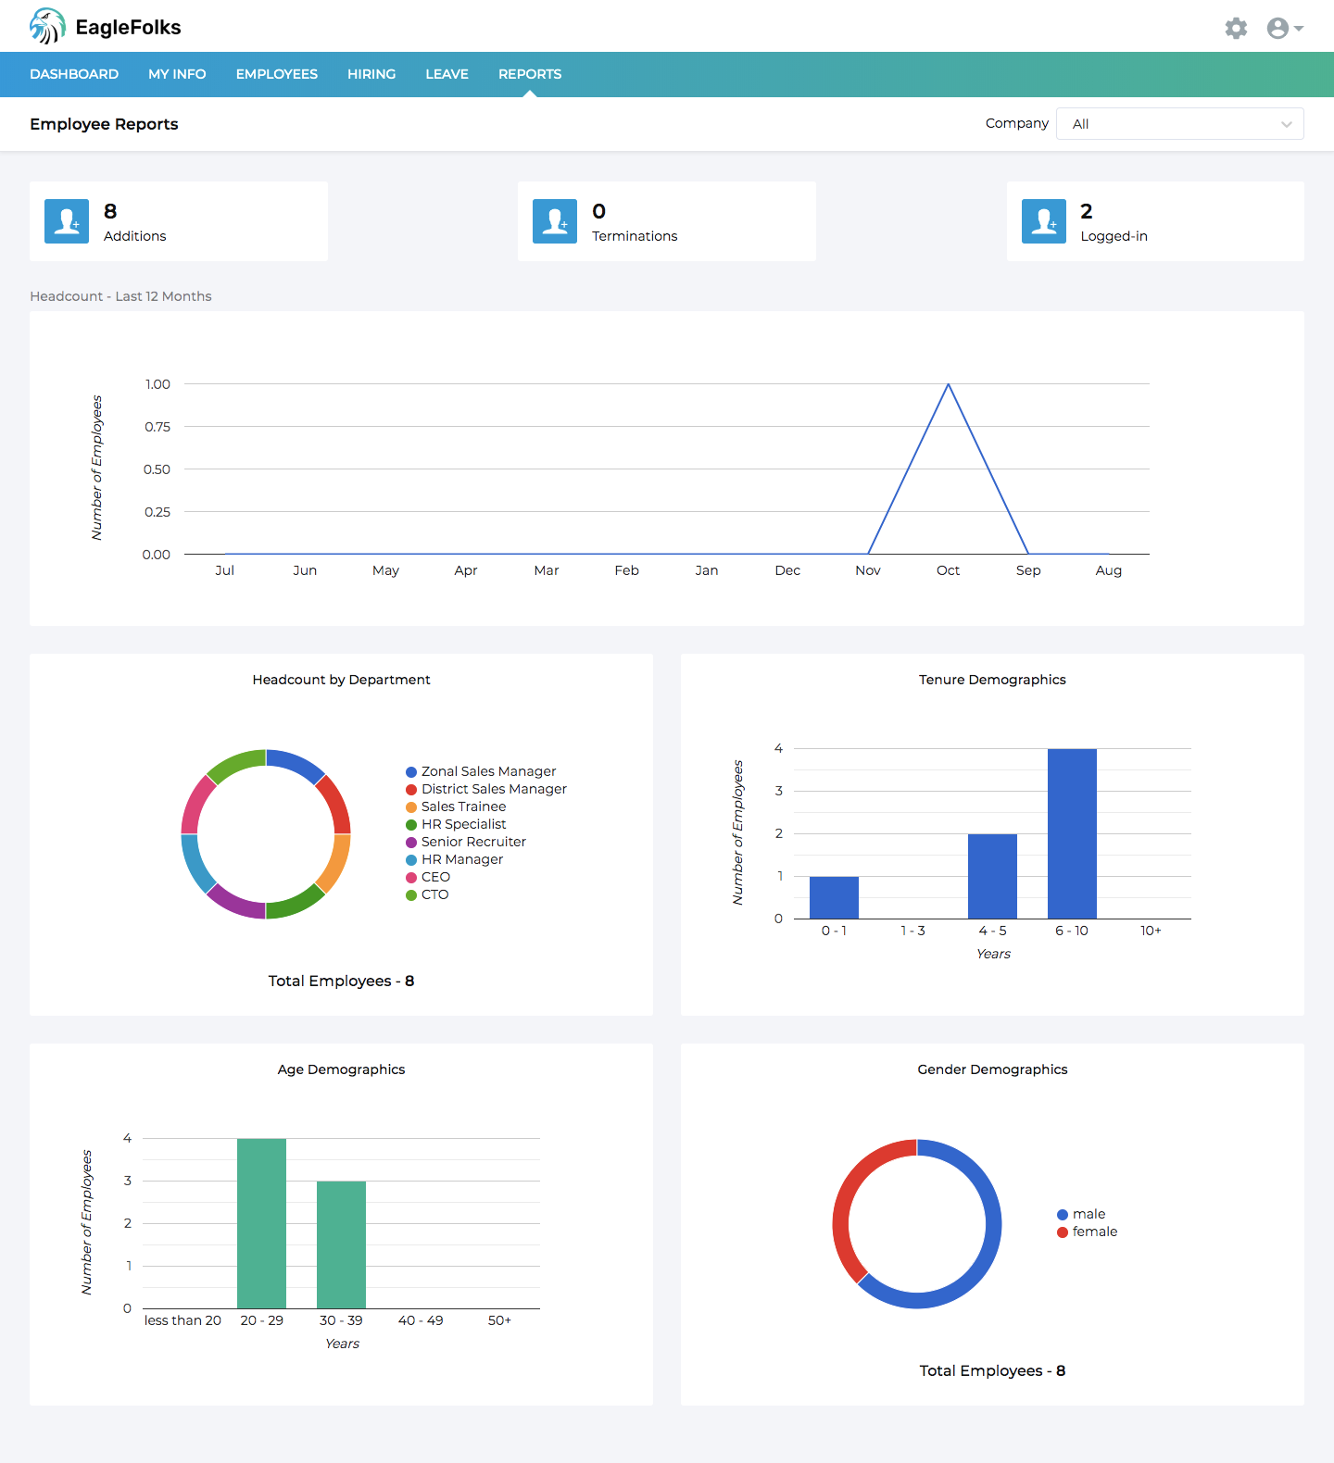The image size is (1334, 1463).
Task: Click the male legend dot
Action: point(1063,1215)
